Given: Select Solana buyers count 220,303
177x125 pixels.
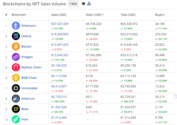Looking at the screenshot, I should tap(161, 34).
